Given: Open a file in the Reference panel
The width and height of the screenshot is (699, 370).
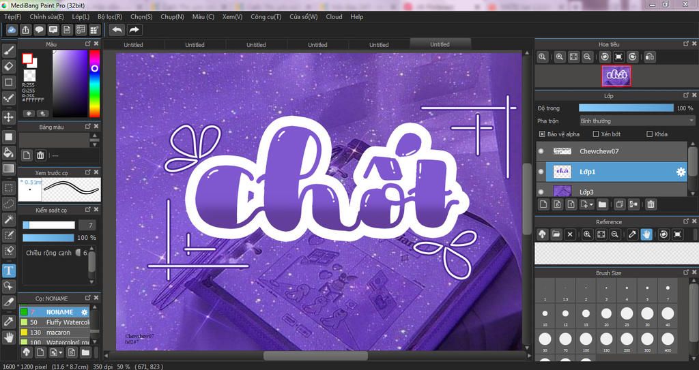Looking at the screenshot, I should 556,234.
